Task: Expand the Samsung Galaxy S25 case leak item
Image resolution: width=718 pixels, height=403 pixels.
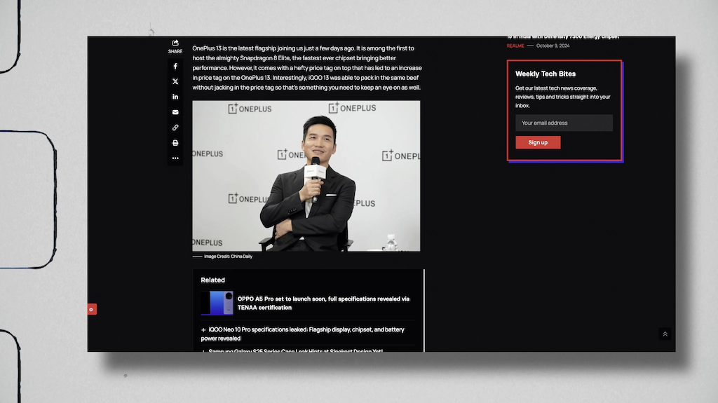Action: click(203, 351)
